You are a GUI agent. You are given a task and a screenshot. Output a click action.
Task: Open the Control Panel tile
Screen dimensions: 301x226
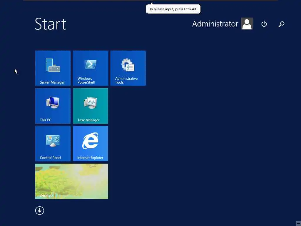click(53, 144)
